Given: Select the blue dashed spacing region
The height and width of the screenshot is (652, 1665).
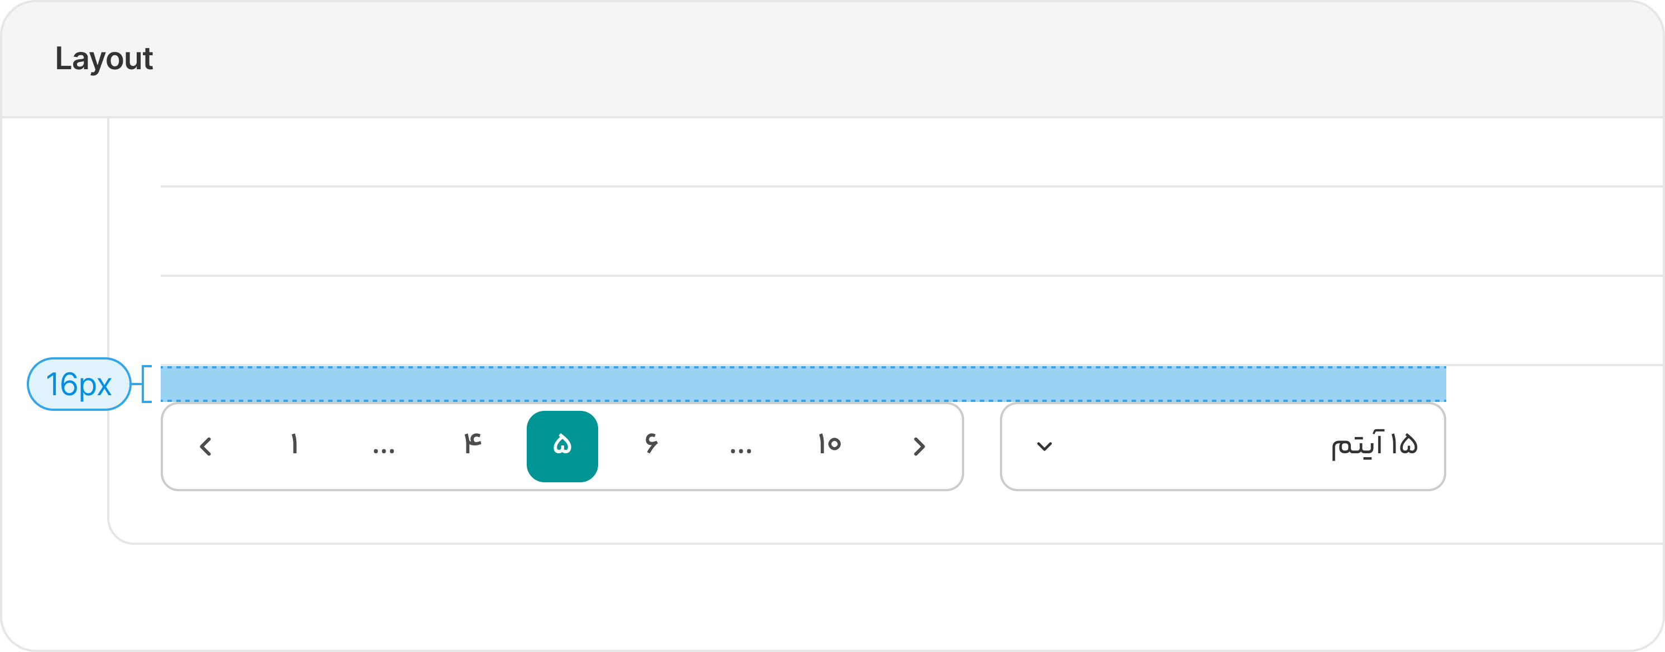Looking at the screenshot, I should pos(803,384).
